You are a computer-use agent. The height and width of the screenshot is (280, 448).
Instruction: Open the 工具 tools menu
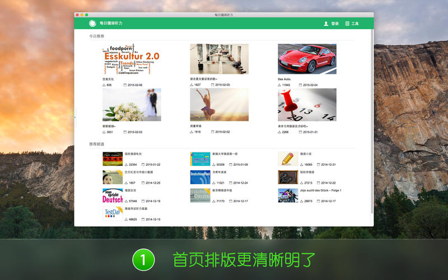[x=352, y=24]
